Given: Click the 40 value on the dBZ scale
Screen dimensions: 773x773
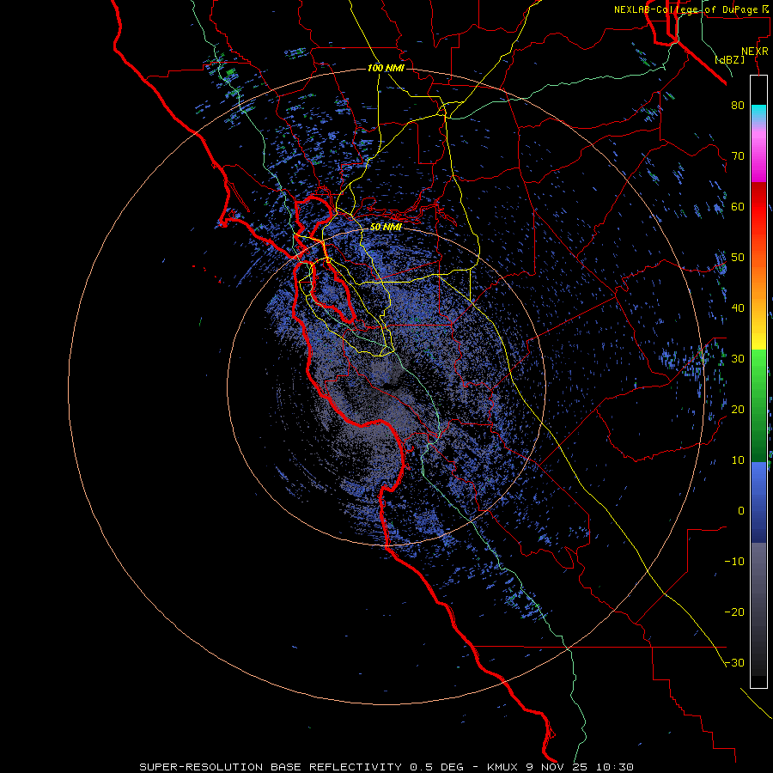Looking at the screenshot, I should pos(738,308).
